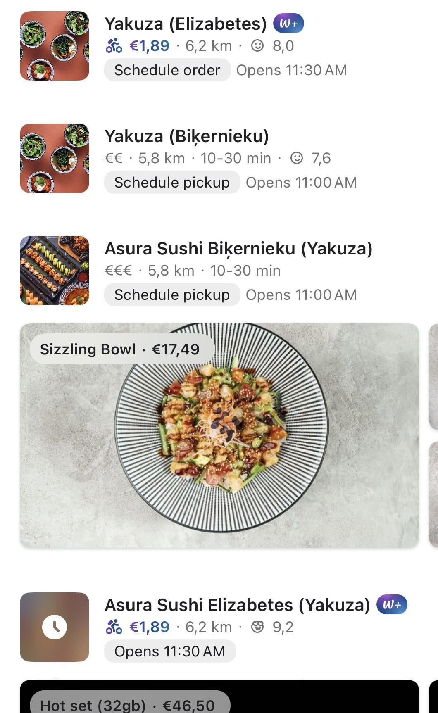The image size is (438, 713).
Task: Tap delivery bike icon under Asura Sushi Elizabetes
Action: tap(114, 627)
